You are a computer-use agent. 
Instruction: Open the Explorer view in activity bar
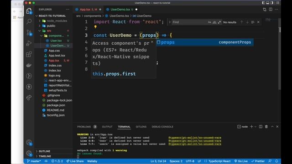point(29,11)
